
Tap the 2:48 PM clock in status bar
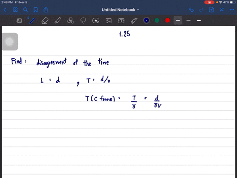click(x=7, y=2)
